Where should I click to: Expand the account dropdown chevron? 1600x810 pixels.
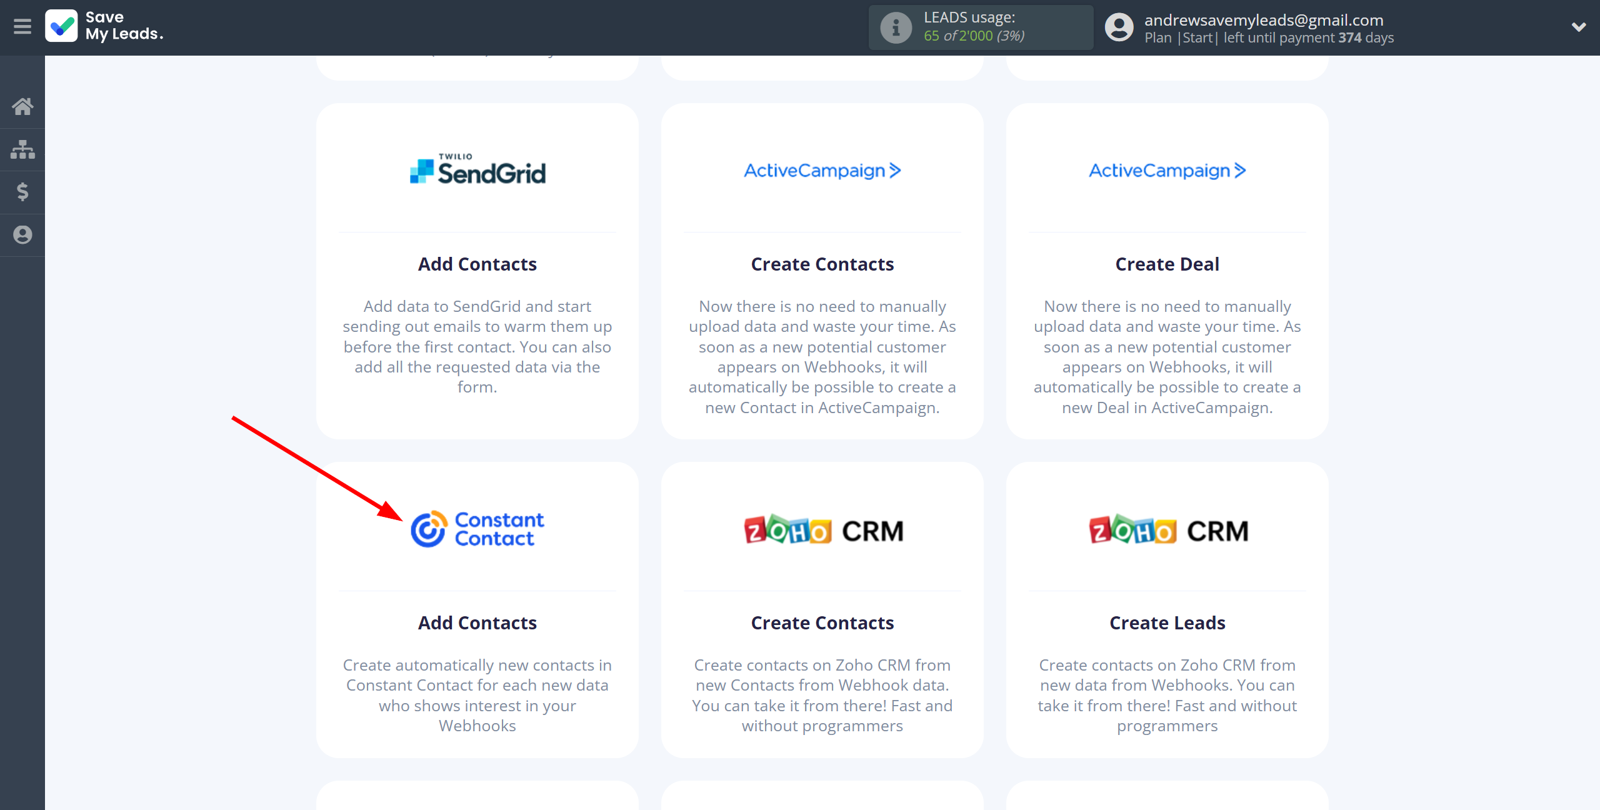click(1579, 27)
